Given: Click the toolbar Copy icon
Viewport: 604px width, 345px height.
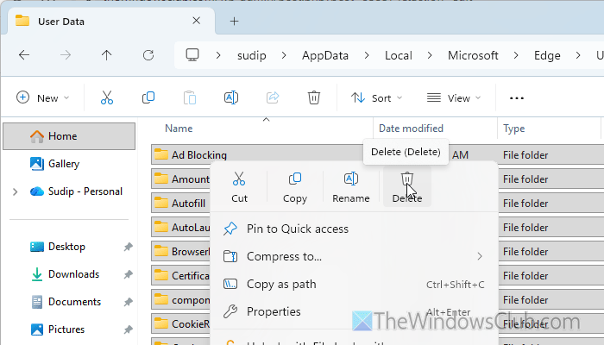Looking at the screenshot, I should [x=148, y=97].
